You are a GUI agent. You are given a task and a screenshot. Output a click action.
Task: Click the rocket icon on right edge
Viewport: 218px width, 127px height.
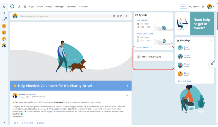point(212,63)
